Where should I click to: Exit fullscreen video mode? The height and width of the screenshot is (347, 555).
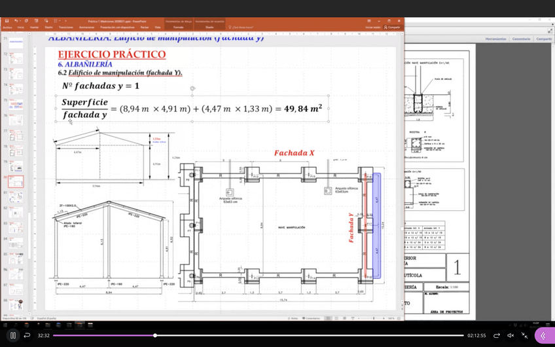524,335
